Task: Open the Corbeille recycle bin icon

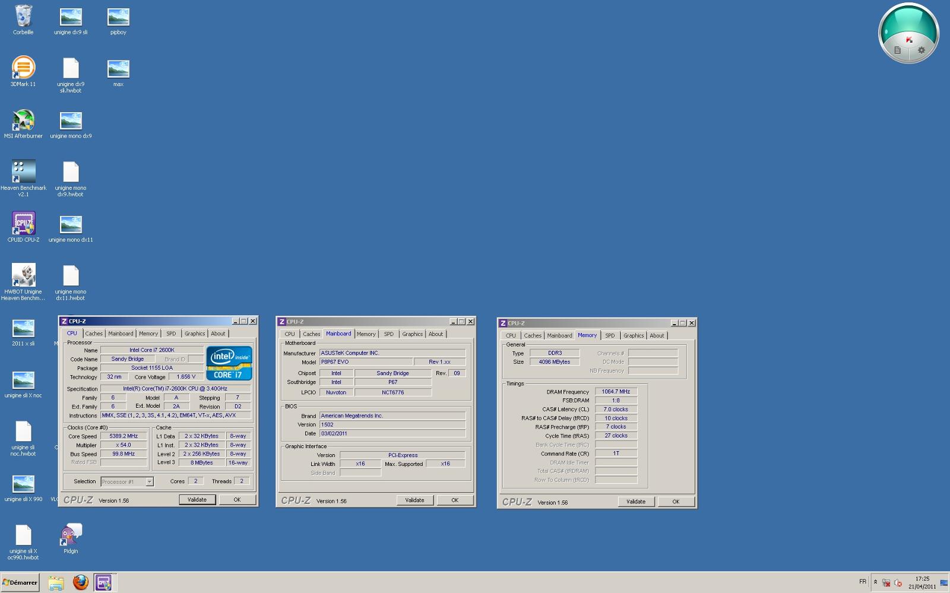Action: pos(23,20)
